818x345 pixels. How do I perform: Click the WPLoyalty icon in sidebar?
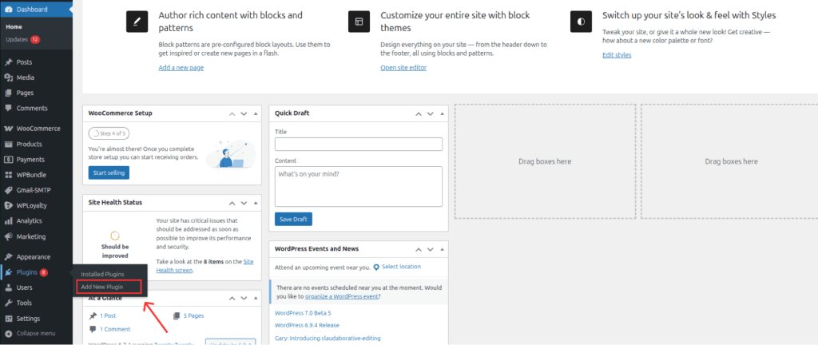coord(8,205)
